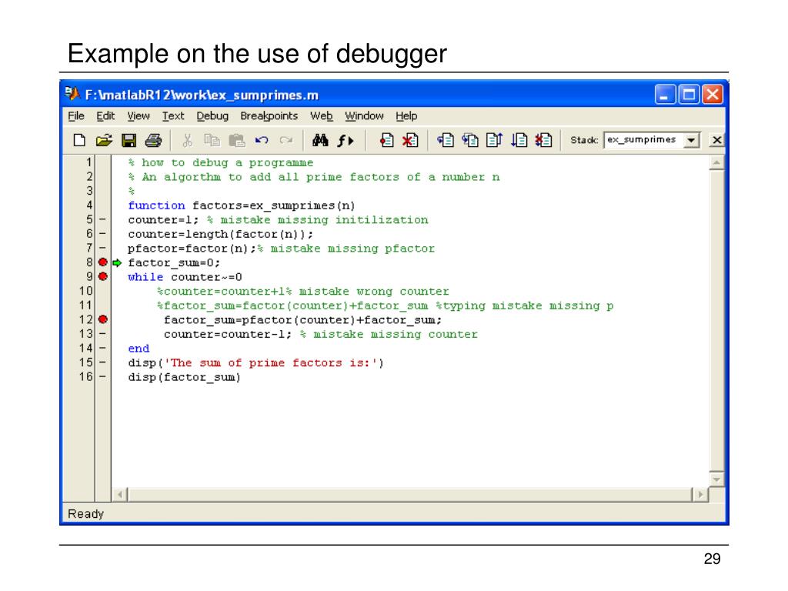Viewport: 788px width, 591px height.
Task: Click the vertical scrollbar up arrow
Action: (716, 163)
